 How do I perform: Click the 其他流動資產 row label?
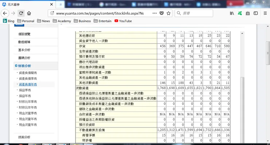tap(89, 83)
